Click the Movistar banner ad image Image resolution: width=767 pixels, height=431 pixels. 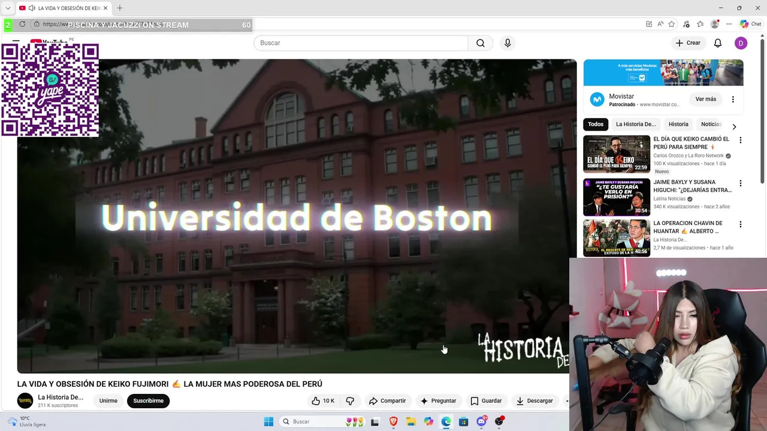(663, 72)
